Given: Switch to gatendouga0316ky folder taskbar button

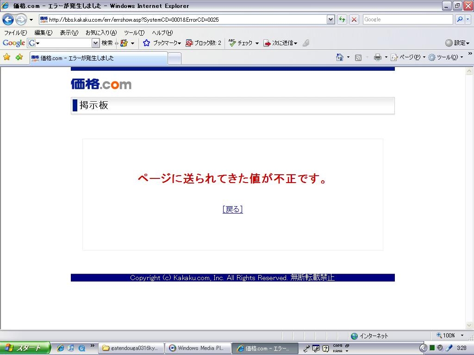Looking at the screenshot, I should pos(131,348).
